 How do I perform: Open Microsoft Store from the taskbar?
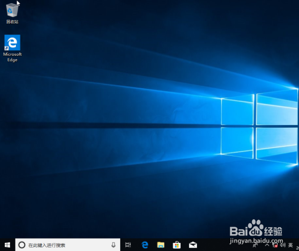tap(177, 245)
